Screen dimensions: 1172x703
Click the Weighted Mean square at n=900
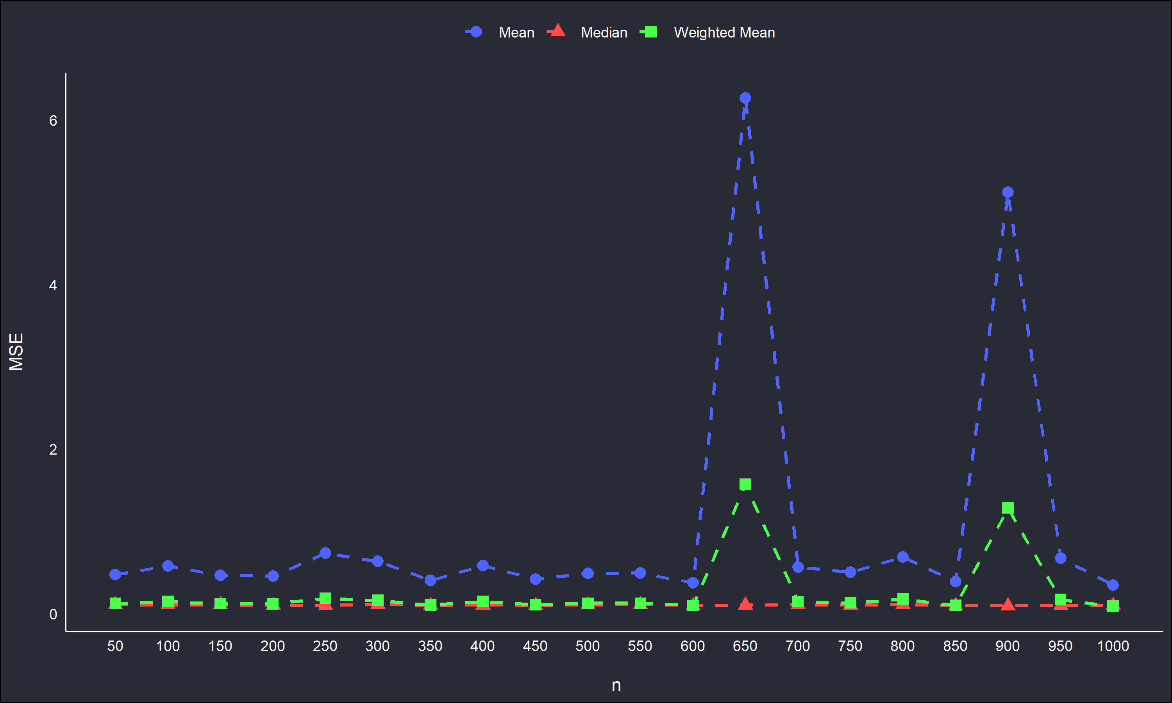[1008, 508]
